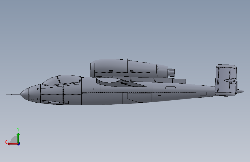Select the top-mounted jet engine nacelle
Viewport: 250px width, 162px height.
tap(128, 68)
